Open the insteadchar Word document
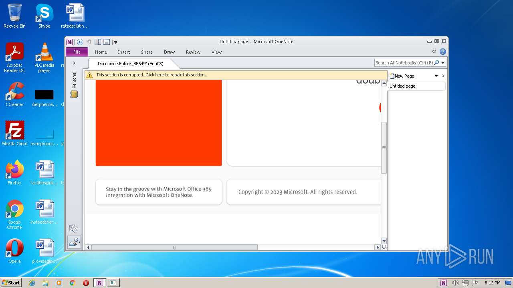513x288 pixels. click(x=44, y=212)
